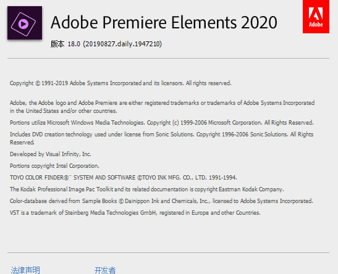The height and width of the screenshot is (274, 338).
Task: Click the 1991-2019 Adobe Systems copyright line
Action: pyautogui.click(x=120, y=83)
